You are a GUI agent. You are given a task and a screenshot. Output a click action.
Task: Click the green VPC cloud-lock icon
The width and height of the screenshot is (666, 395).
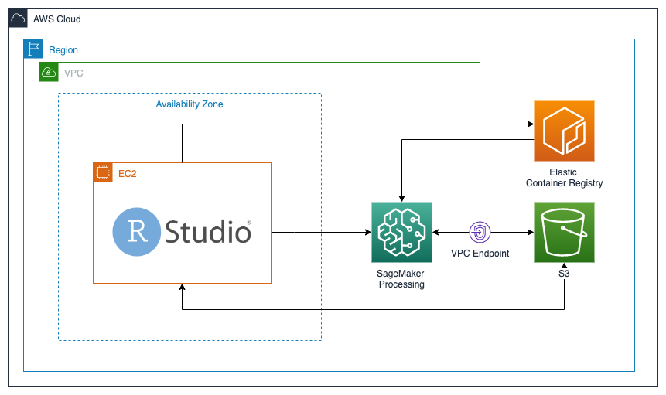(x=49, y=72)
